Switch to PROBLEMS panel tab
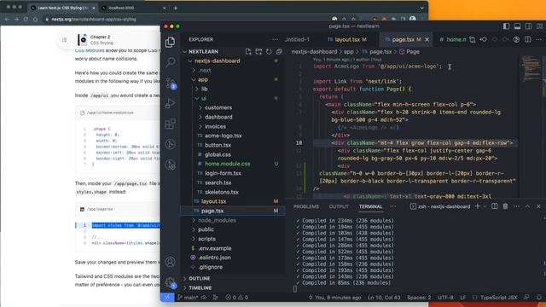 (x=306, y=206)
